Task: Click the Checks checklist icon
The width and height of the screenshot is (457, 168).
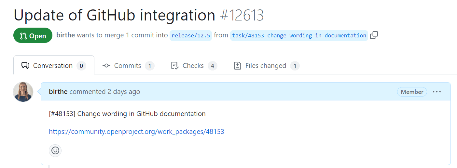Action: point(175,66)
